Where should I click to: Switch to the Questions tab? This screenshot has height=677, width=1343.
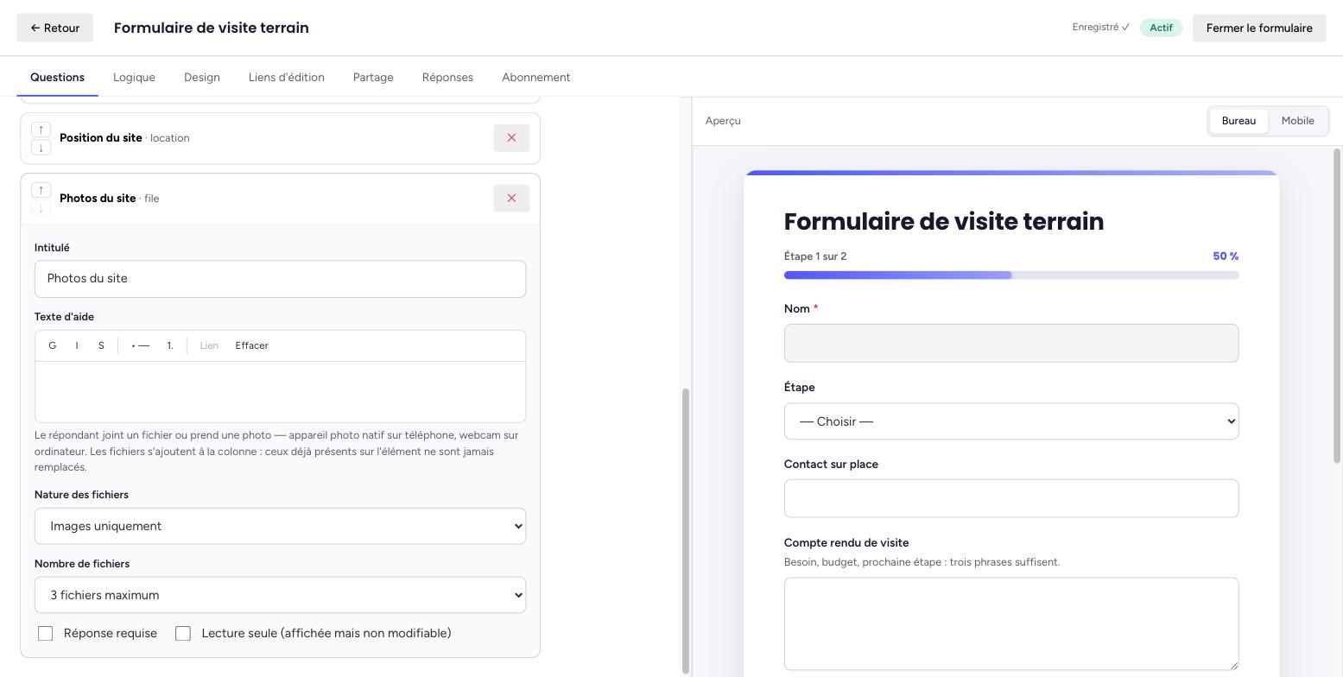click(x=57, y=78)
